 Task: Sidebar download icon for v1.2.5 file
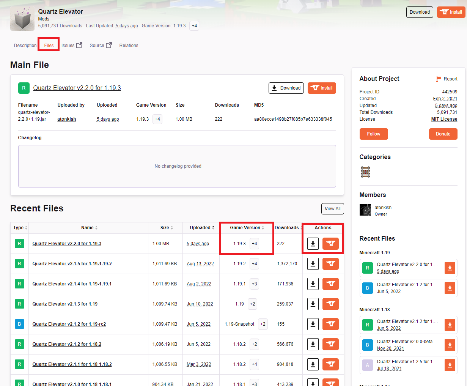[450, 365]
